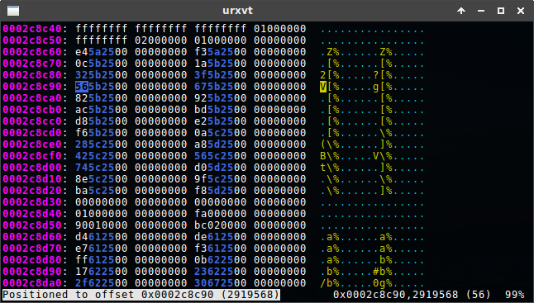Select offset label 0002c8da0
This screenshot has width=534, height=303.
click(x=32, y=283)
